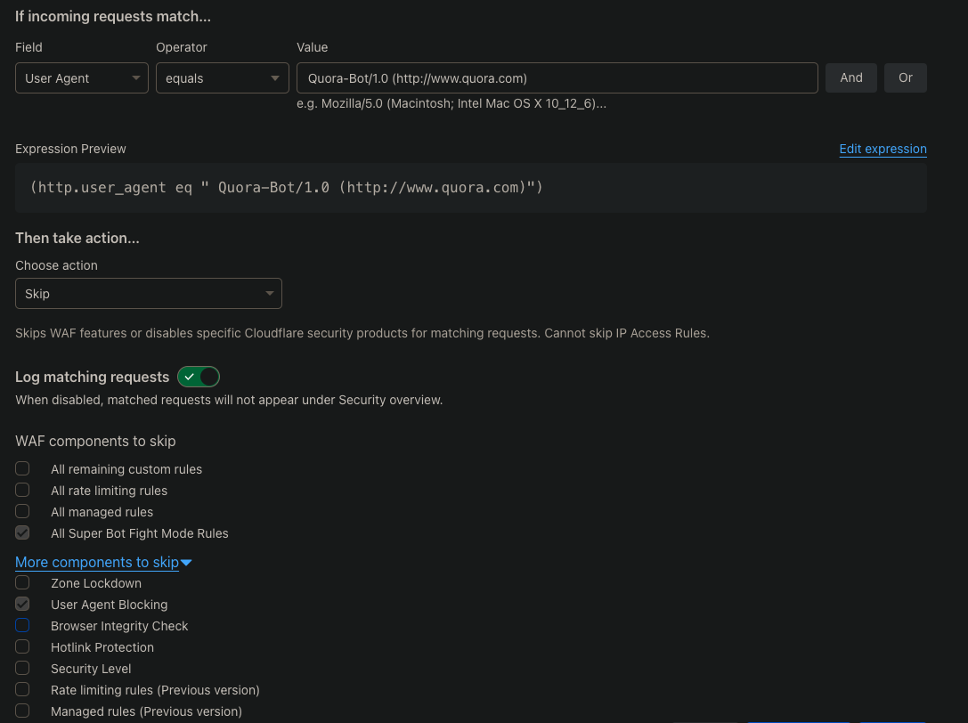Disable the Log matching requests toggle
This screenshot has width=968, height=723.
point(198,377)
